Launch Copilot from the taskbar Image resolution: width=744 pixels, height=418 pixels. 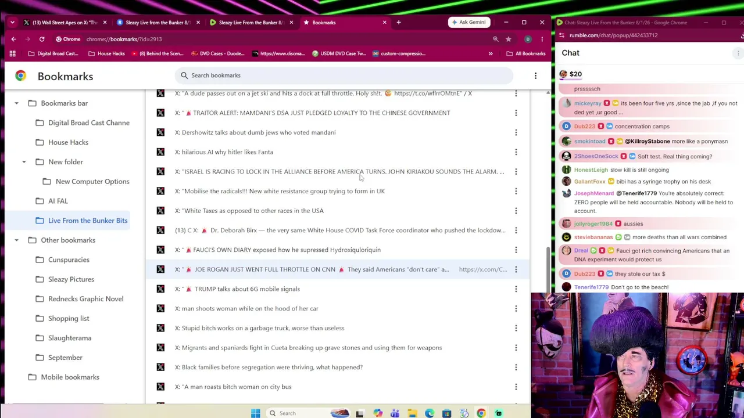point(378,413)
